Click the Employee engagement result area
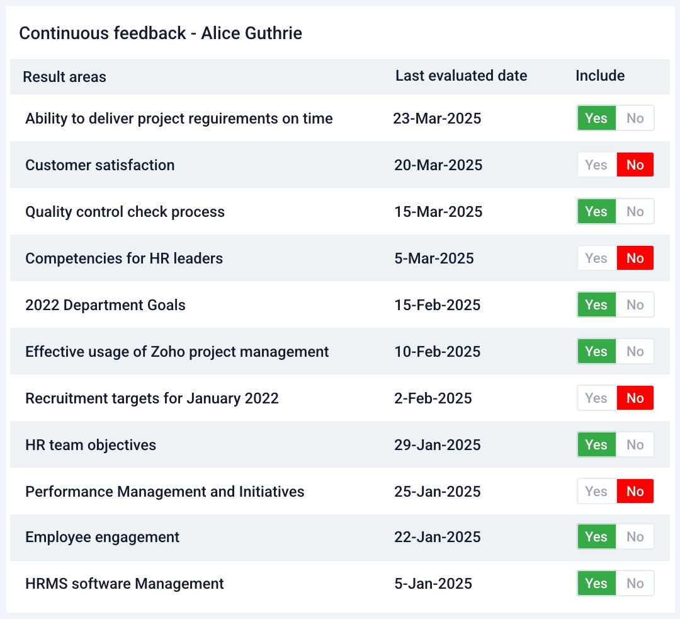680x619 pixels. point(102,537)
